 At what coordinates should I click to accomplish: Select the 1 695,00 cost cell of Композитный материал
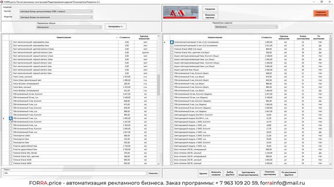point(268,42)
